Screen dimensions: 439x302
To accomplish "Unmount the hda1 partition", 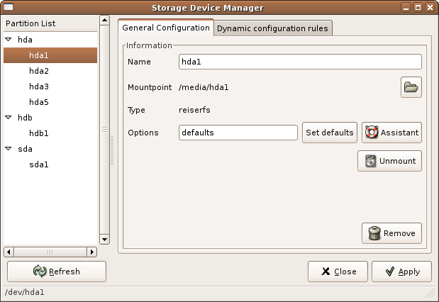I will [389, 161].
